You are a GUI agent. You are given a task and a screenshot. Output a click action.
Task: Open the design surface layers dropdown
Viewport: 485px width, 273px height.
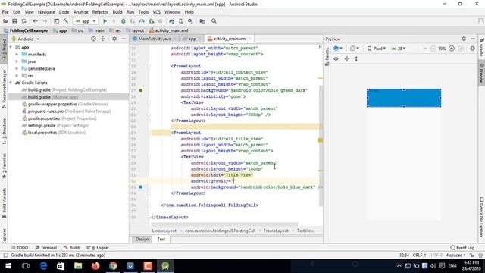[x=338, y=49]
